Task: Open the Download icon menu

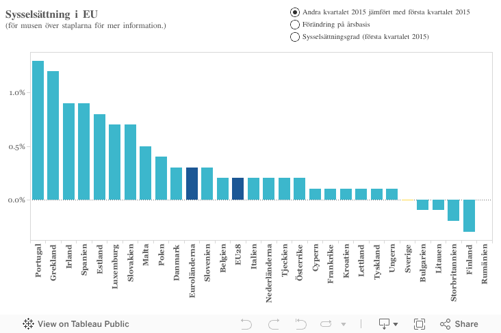Action: pyautogui.click(x=384, y=324)
